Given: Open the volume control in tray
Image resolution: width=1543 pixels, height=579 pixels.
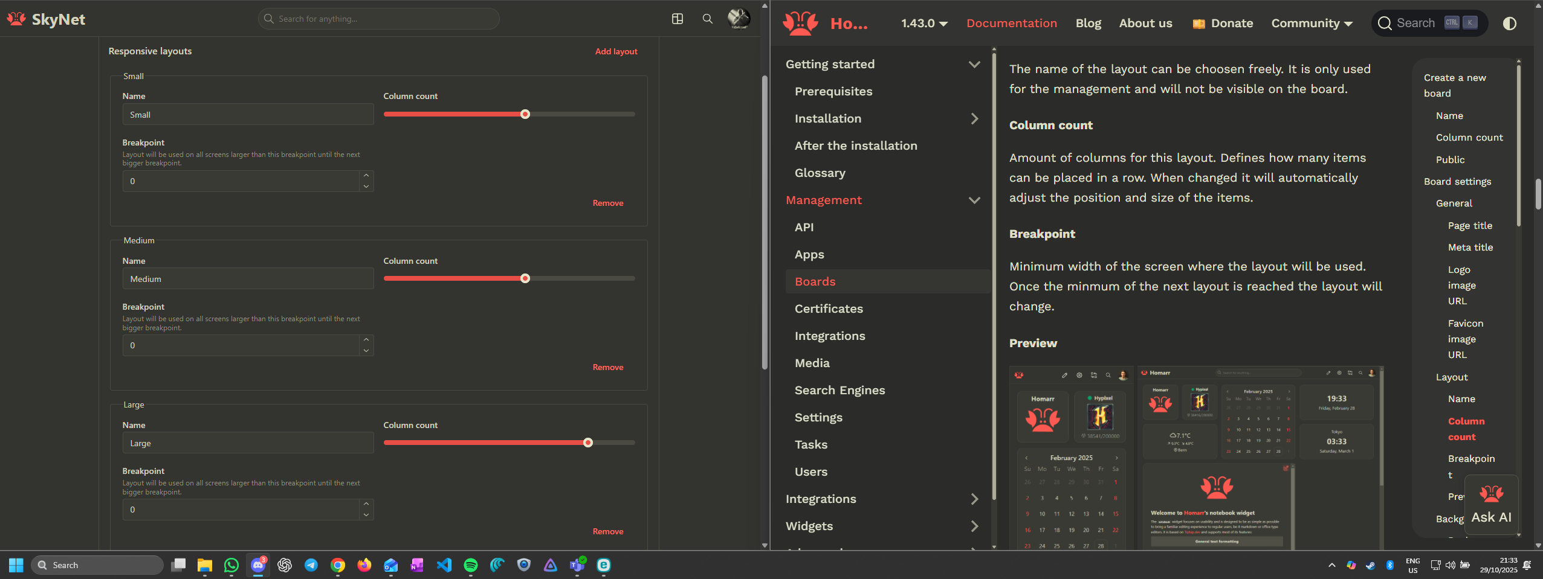Looking at the screenshot, I should [x=1450, y=565].
